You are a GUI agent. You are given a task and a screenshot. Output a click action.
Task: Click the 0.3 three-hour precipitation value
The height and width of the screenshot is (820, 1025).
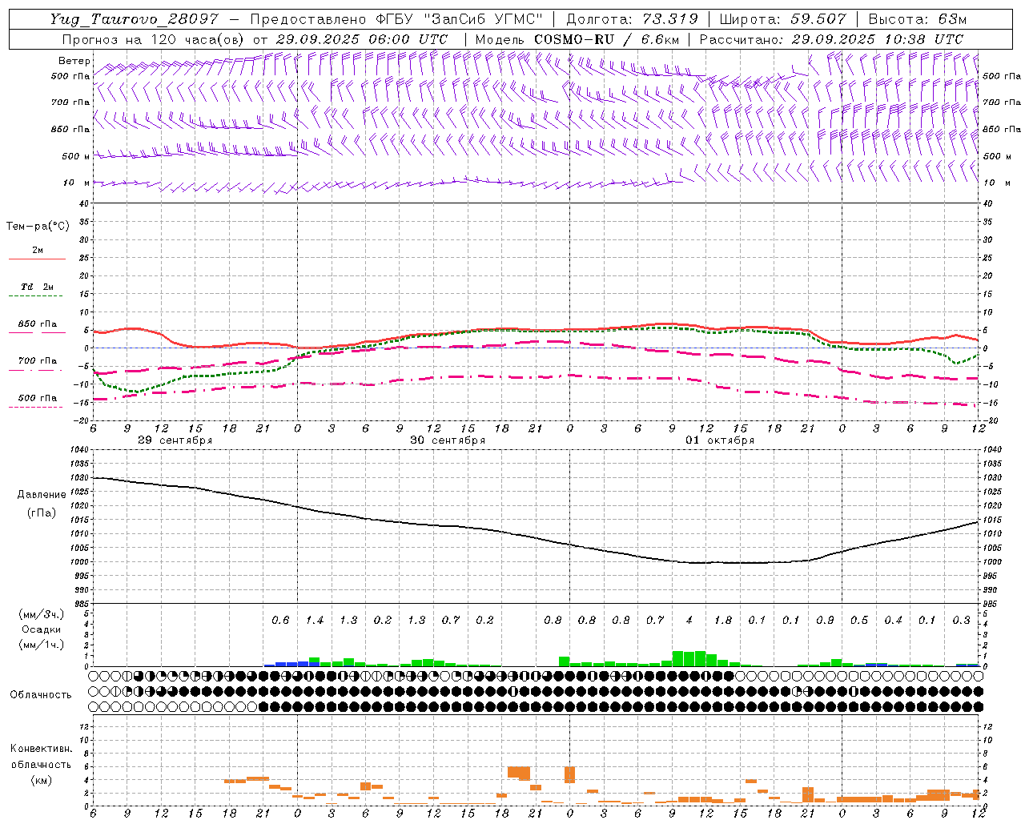coord(962,621)
